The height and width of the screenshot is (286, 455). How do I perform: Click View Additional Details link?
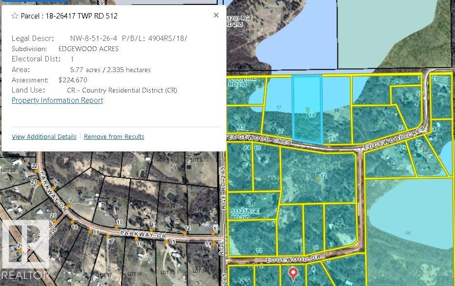[x=44, y=136]
